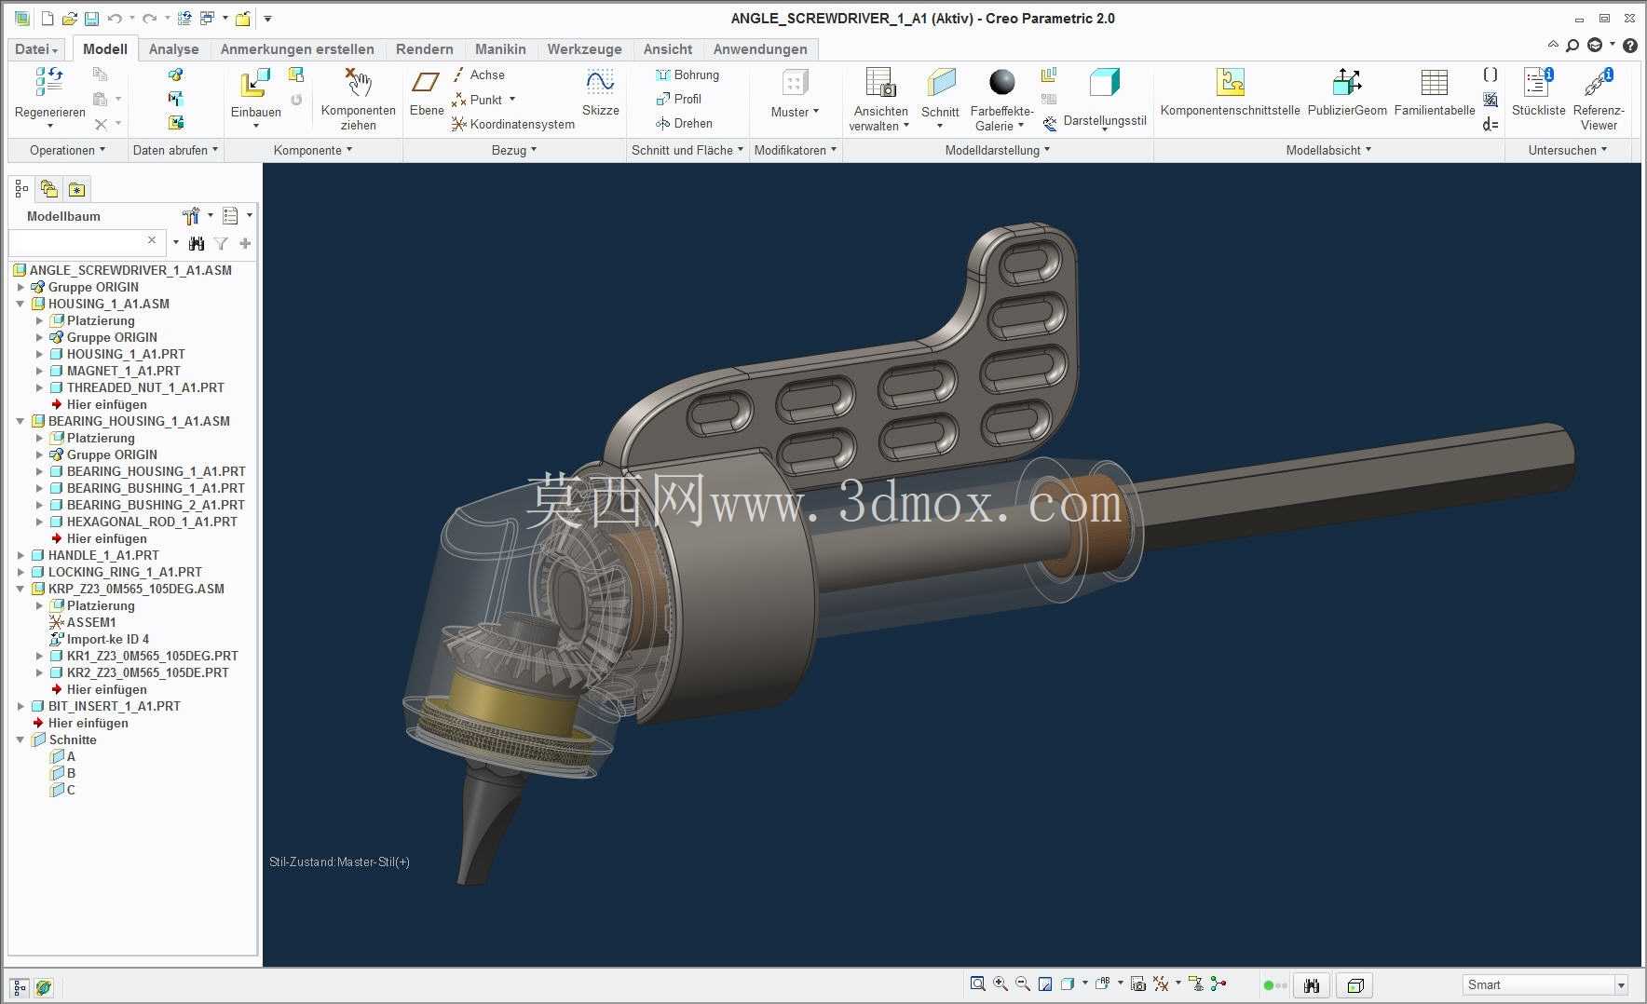Expand the BIT_INSERT_1_A1.PRT node
The height and width of the screenshot is (1004, 1647).
(x=20, y=706)
